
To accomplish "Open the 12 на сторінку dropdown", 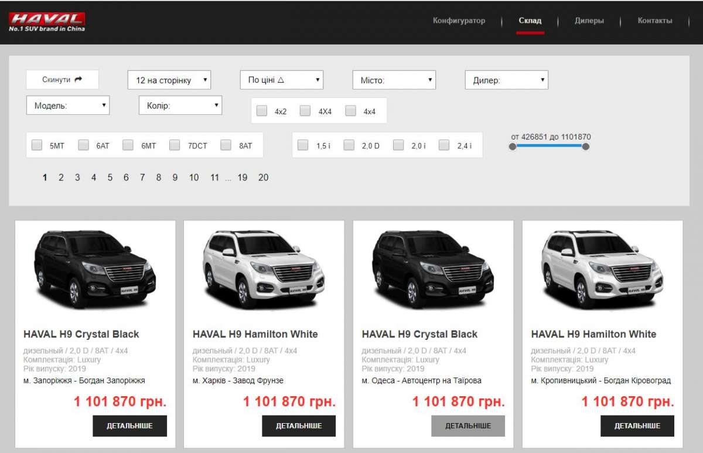I will click(169, 80).
